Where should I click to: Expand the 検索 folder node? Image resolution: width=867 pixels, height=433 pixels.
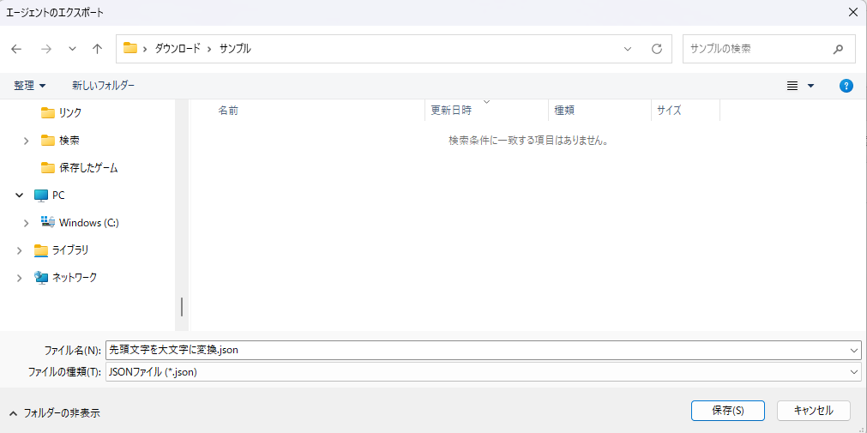(26, 141)
